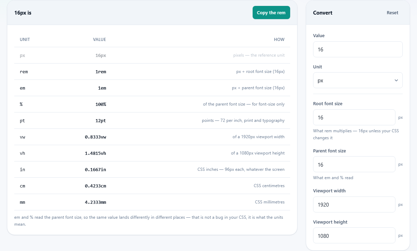Edit the Root font size field
The width and height of the screenshot is (417, 251).
point(354,117)
